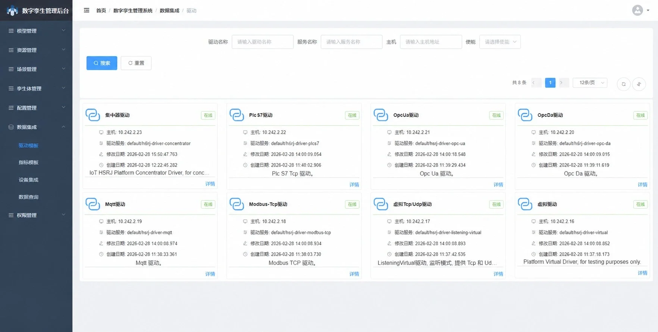The width and height of the screenshot is (658, 332).
Task: Click the column toggle icon at far right
Action: click(x=639, y=84)
